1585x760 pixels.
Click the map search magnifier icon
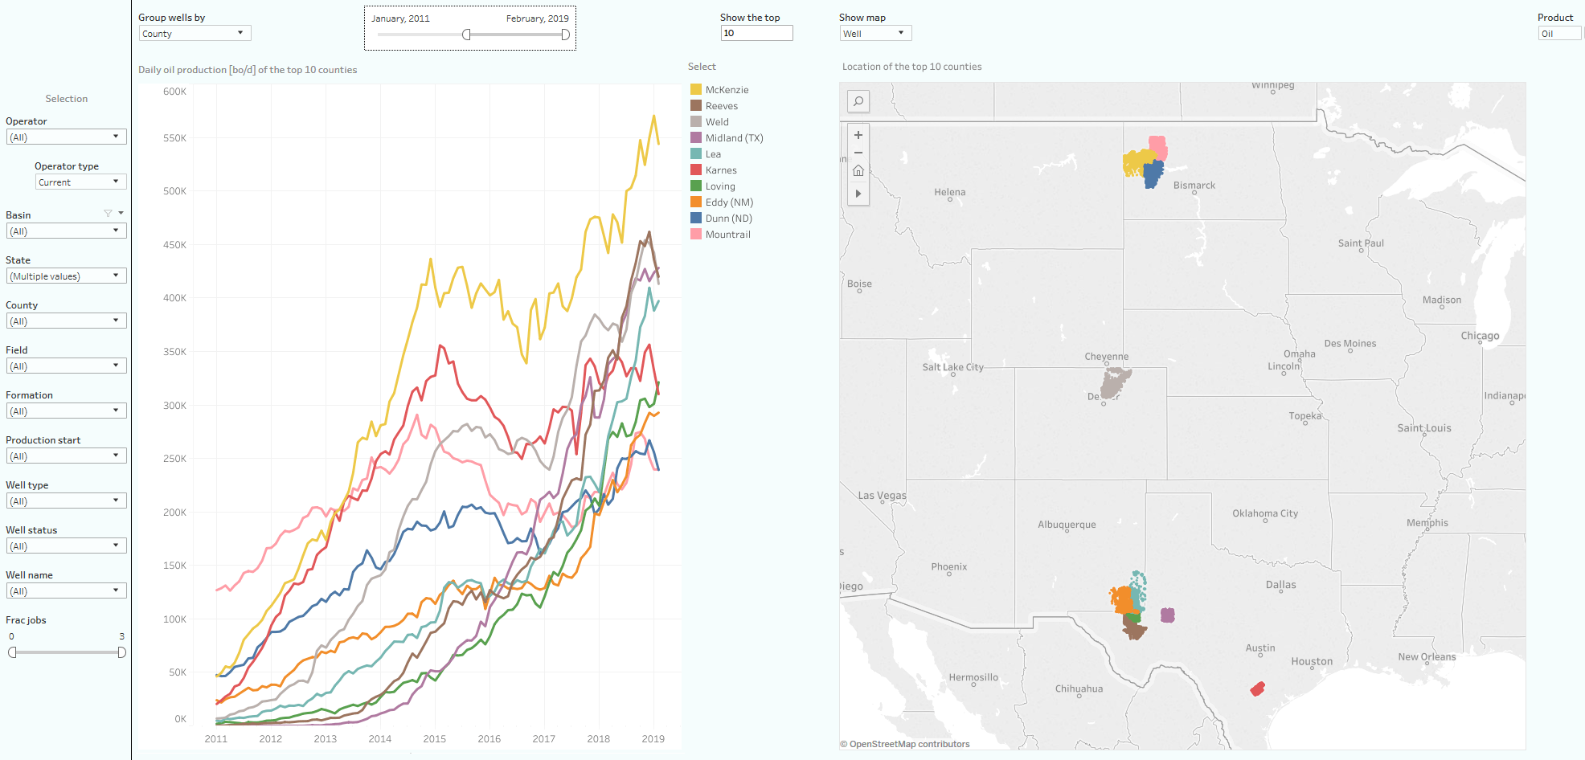[x=858, y=101]
